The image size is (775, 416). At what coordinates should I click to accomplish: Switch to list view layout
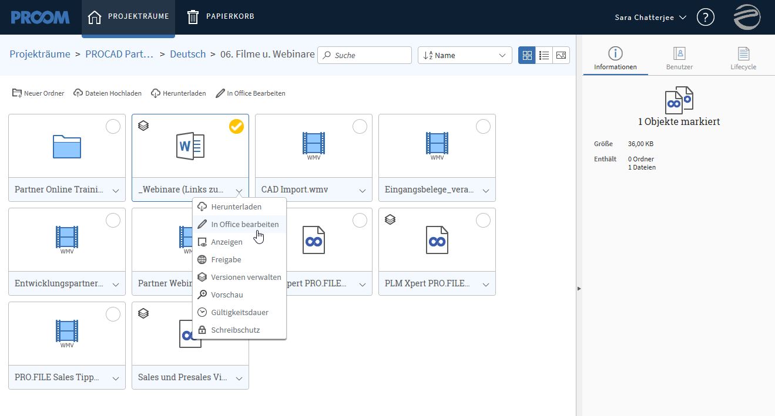click(543, 55)
